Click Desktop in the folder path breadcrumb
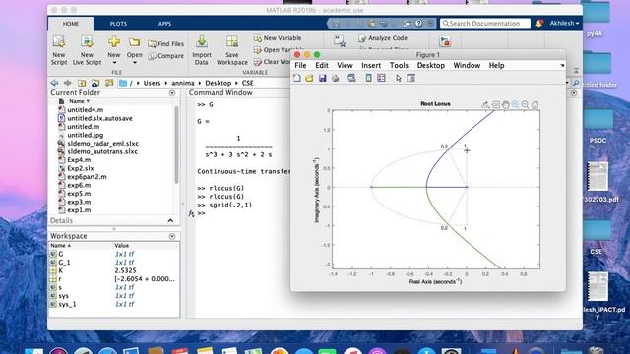The image size is (630, 354). [219, 83]
